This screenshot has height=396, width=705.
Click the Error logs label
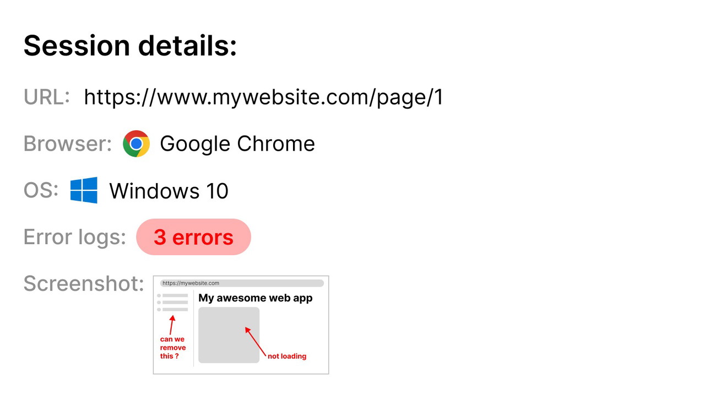[74, 237]
